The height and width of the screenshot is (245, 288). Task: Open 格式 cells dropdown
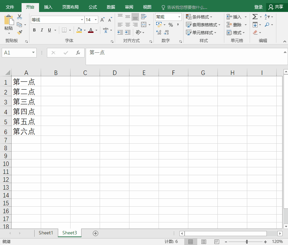click(236, 33)
